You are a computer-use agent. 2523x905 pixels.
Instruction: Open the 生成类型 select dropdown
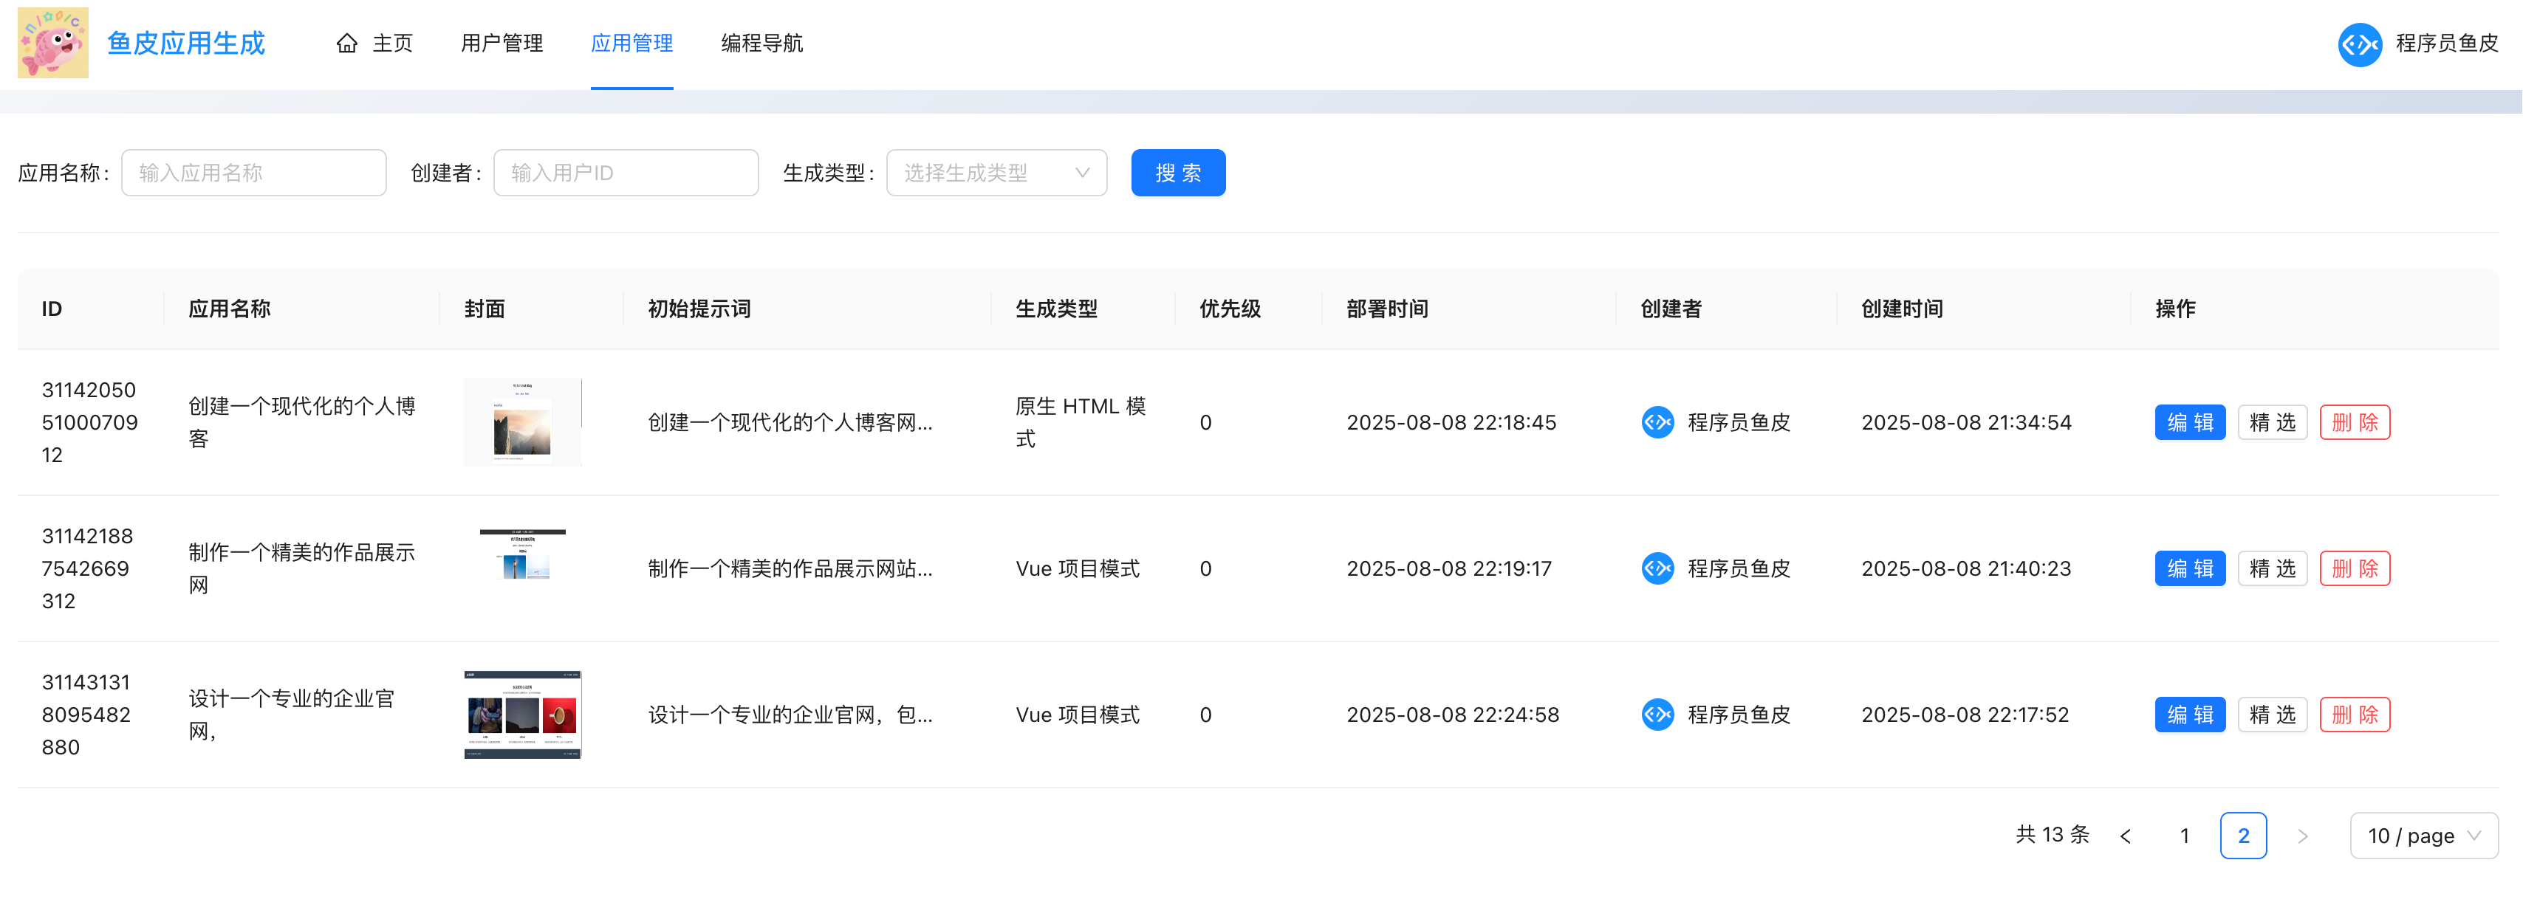pyautogui.click(x=995, y=173)
